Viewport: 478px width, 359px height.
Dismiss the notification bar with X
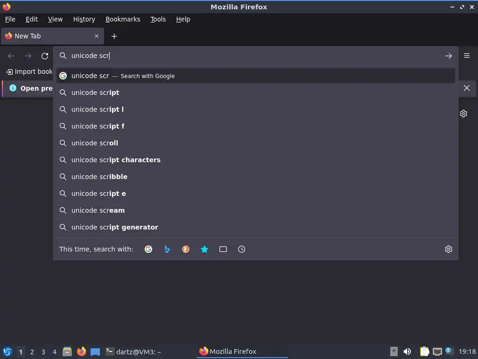466,88
